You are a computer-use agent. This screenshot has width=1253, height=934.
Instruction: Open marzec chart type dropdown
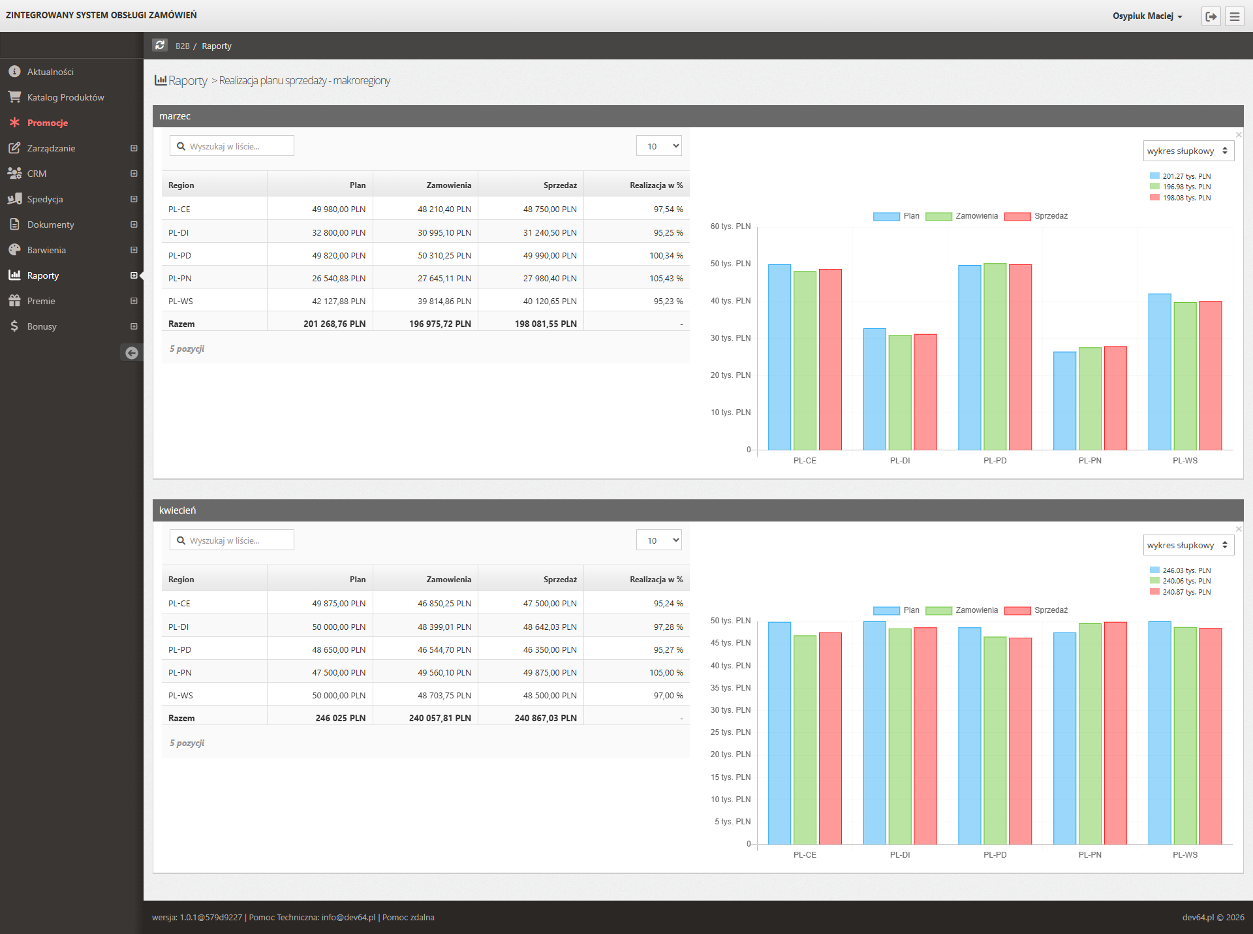pos(1188,151)
